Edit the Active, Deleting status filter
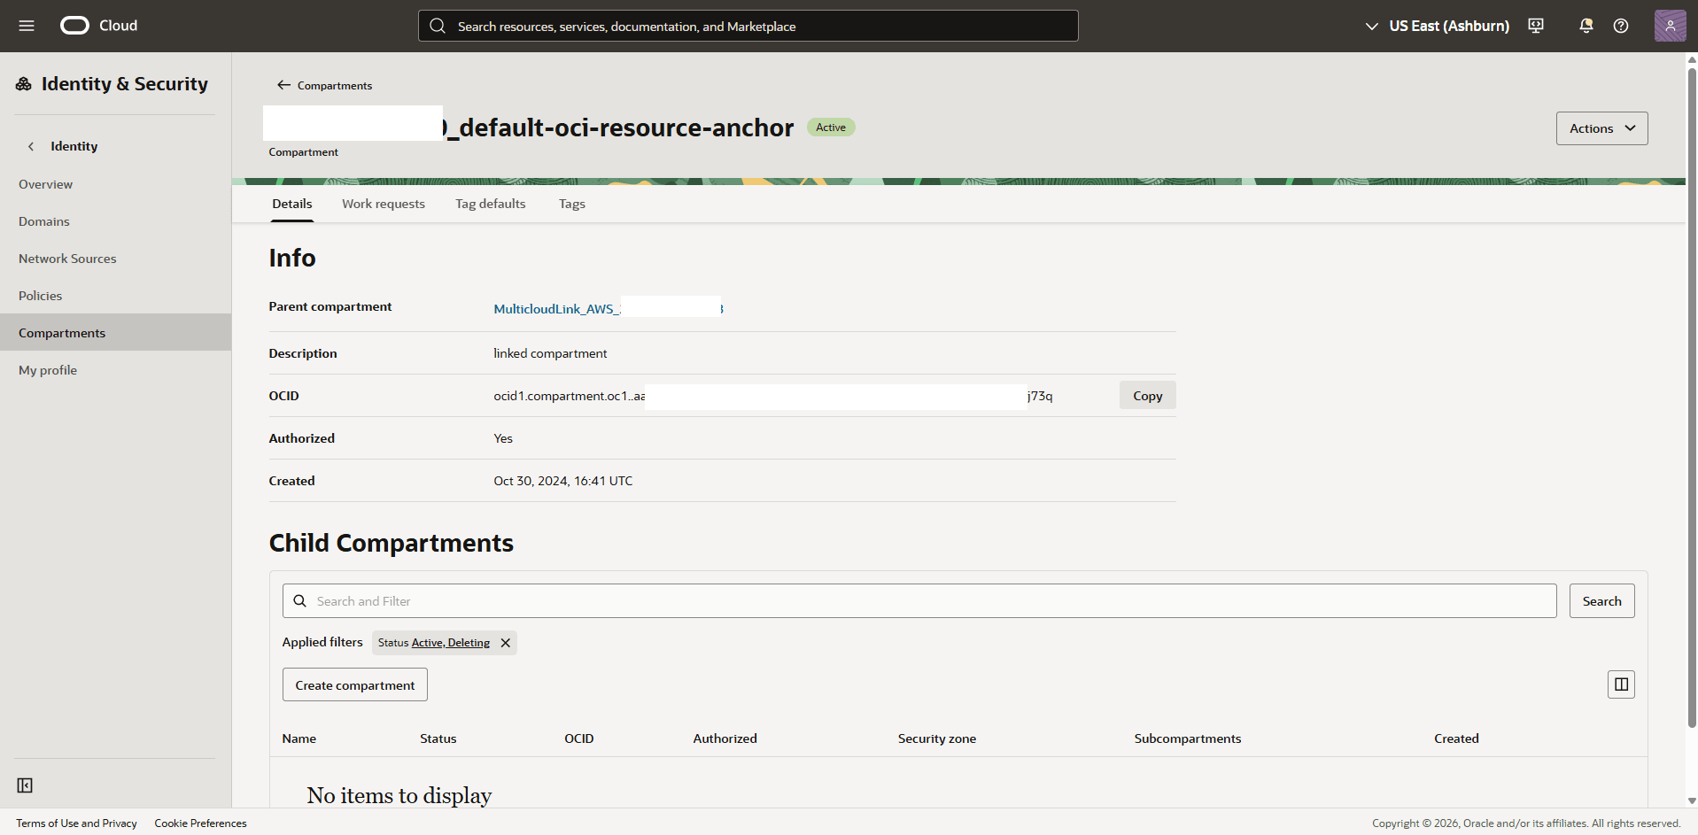This screenshot has width=1698, height=835. click(x=451, y=643)
